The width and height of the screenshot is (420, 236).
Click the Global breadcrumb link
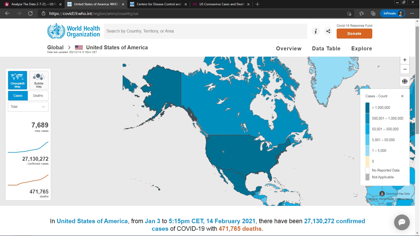pyautogui.click(x=55, y=47)
